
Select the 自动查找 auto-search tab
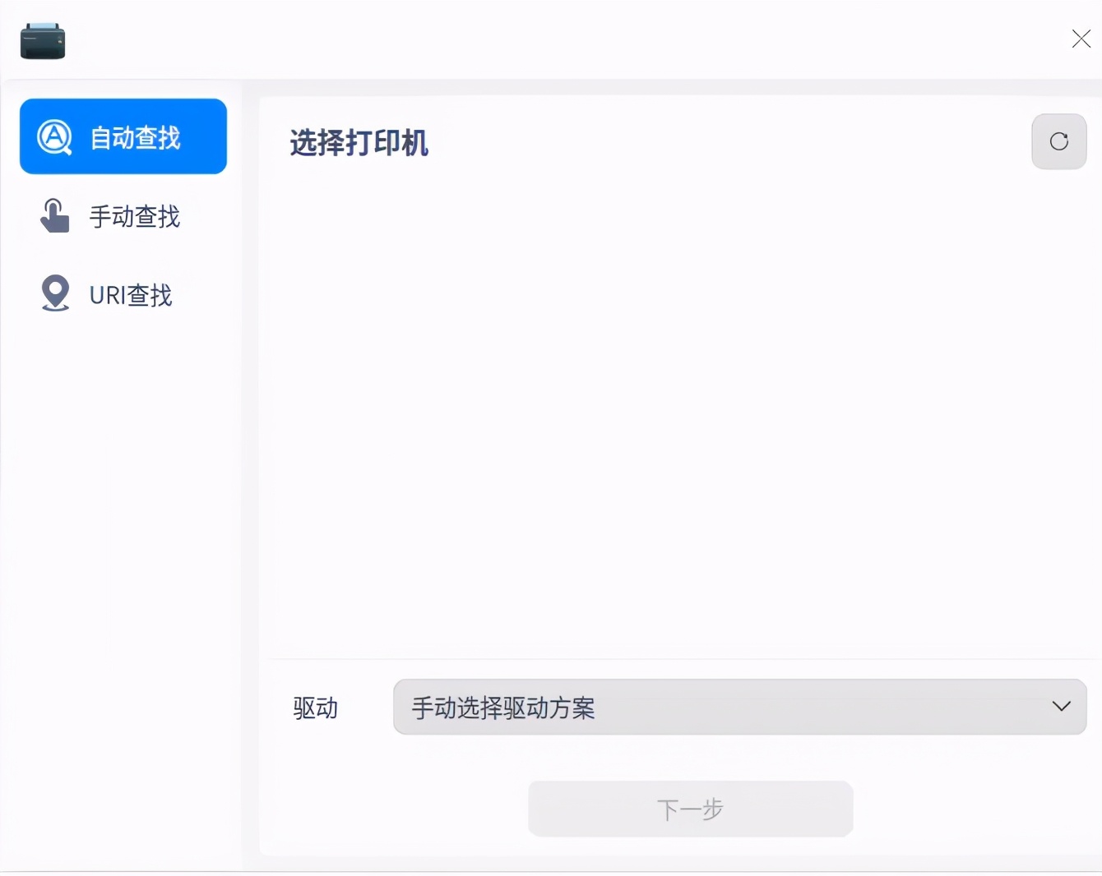pos(123,136)
